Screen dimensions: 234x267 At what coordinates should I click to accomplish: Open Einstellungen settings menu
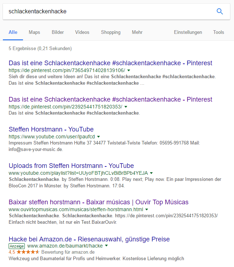(188, 32)
